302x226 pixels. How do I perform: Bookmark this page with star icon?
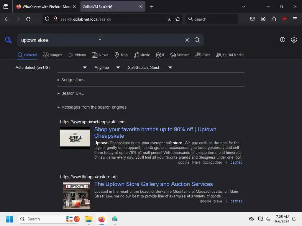(x=178, y=19)
